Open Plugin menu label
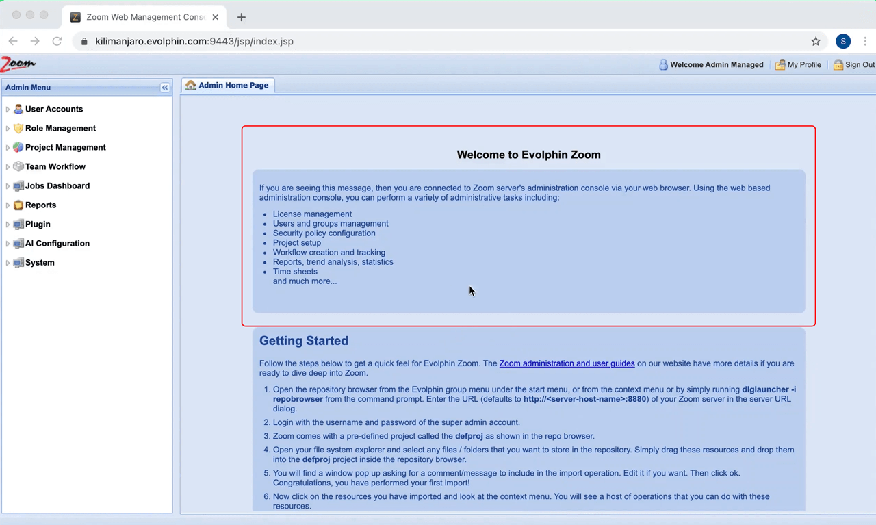Viewport: 876px width, 525px height. tap(38, 224)
